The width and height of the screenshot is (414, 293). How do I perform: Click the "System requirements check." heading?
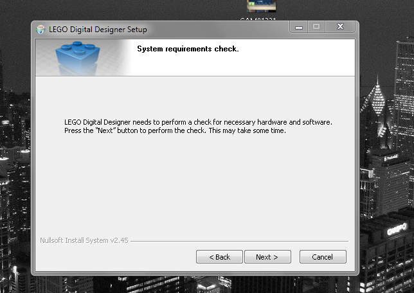[188, 49]
